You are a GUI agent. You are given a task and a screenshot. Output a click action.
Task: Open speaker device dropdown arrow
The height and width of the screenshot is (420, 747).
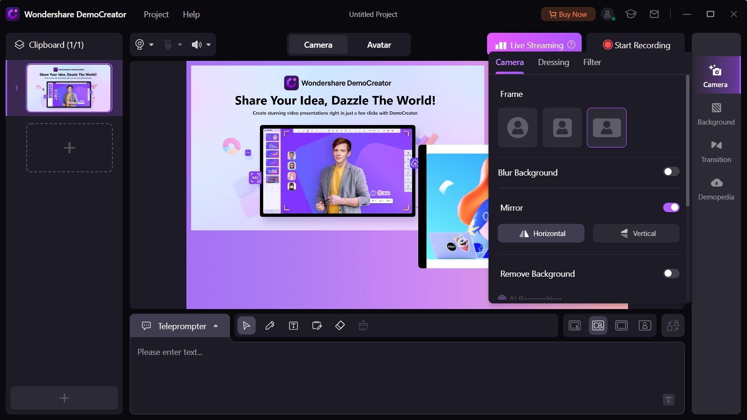(x=208, y=44)
